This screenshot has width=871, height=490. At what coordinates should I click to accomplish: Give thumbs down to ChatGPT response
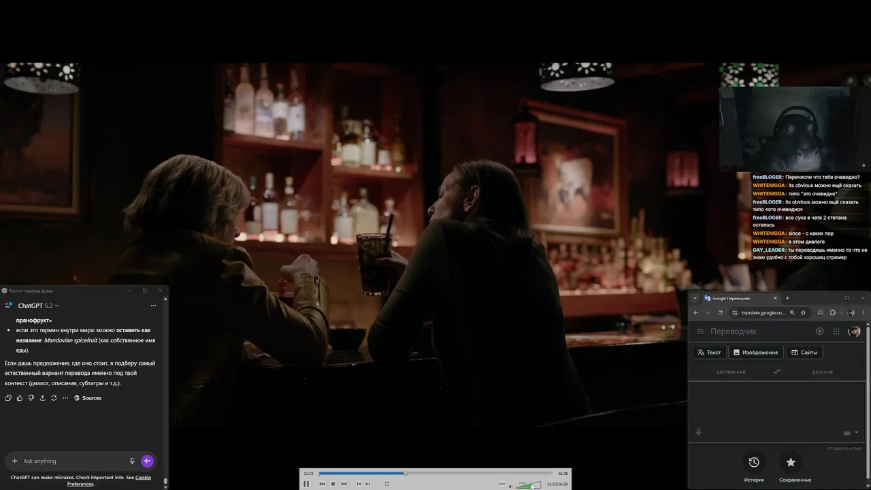pos(31,398)
